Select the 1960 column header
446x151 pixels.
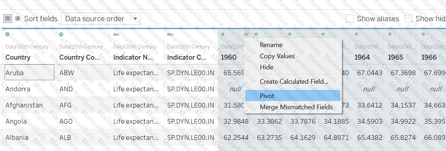coord(229,57)
